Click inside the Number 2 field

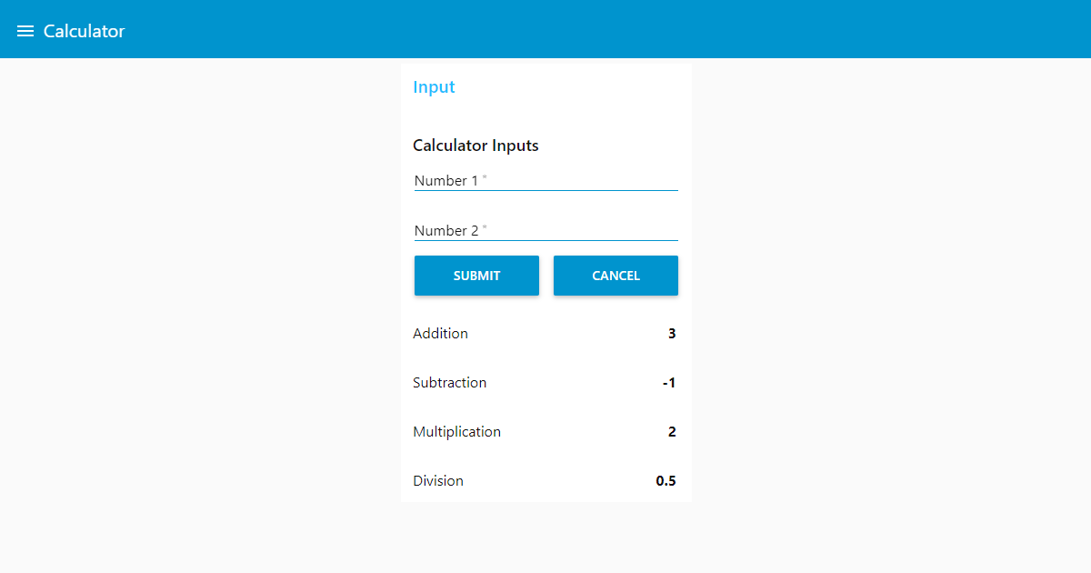(545, 230)
